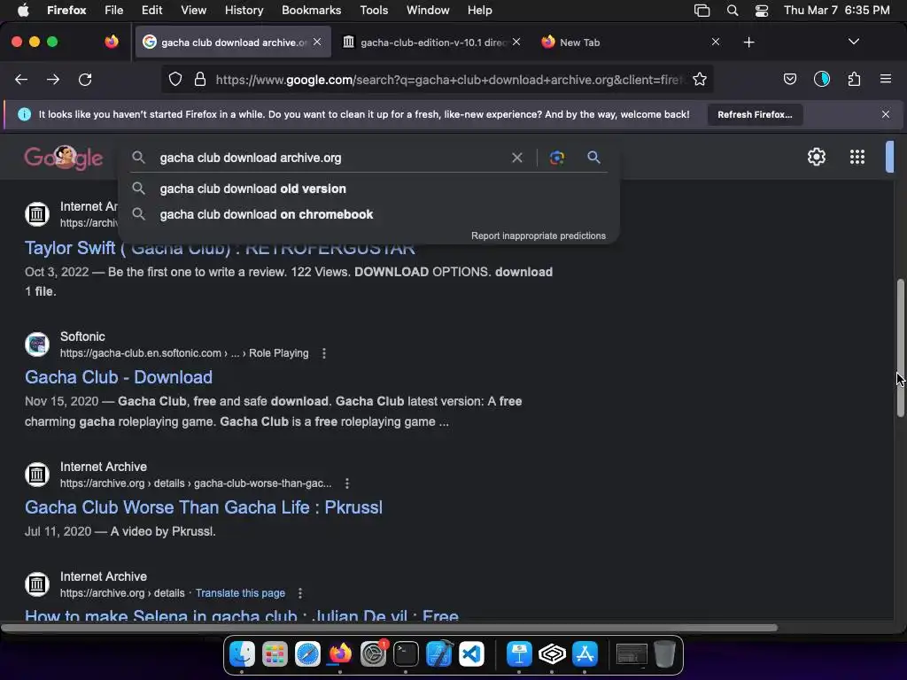Screen dimensions: 907x680
Task: Open the View menu
Action: click(193, 11)
